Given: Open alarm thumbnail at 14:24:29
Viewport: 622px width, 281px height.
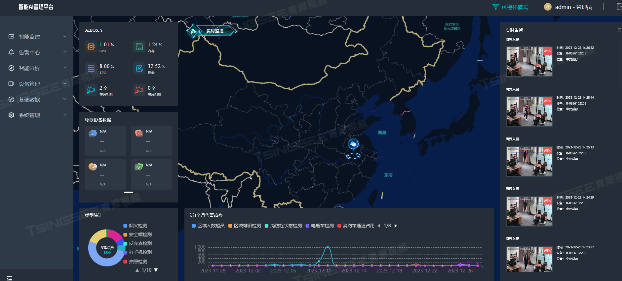Looking at the screenshot, I should click(x=529, y=211).
